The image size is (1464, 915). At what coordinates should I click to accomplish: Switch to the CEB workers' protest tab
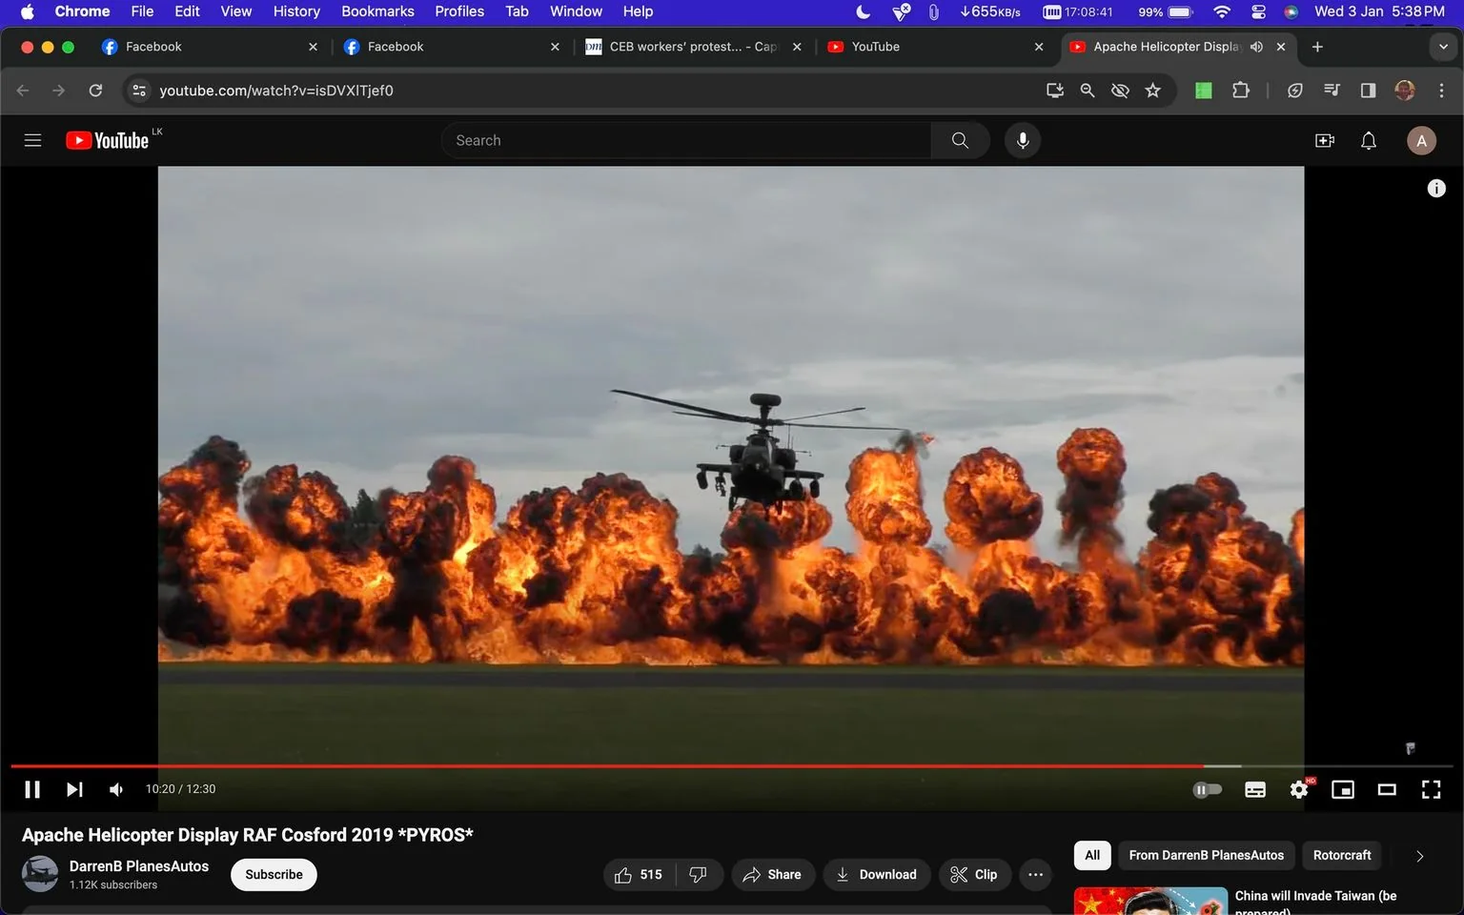click(694, 47)
